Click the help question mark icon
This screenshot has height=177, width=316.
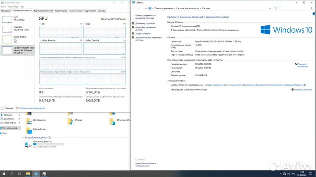[x=314, y=14]
